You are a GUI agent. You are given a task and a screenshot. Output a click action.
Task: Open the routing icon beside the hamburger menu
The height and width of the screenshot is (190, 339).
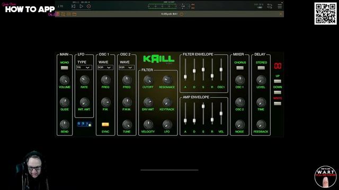(x=270, y=6)
